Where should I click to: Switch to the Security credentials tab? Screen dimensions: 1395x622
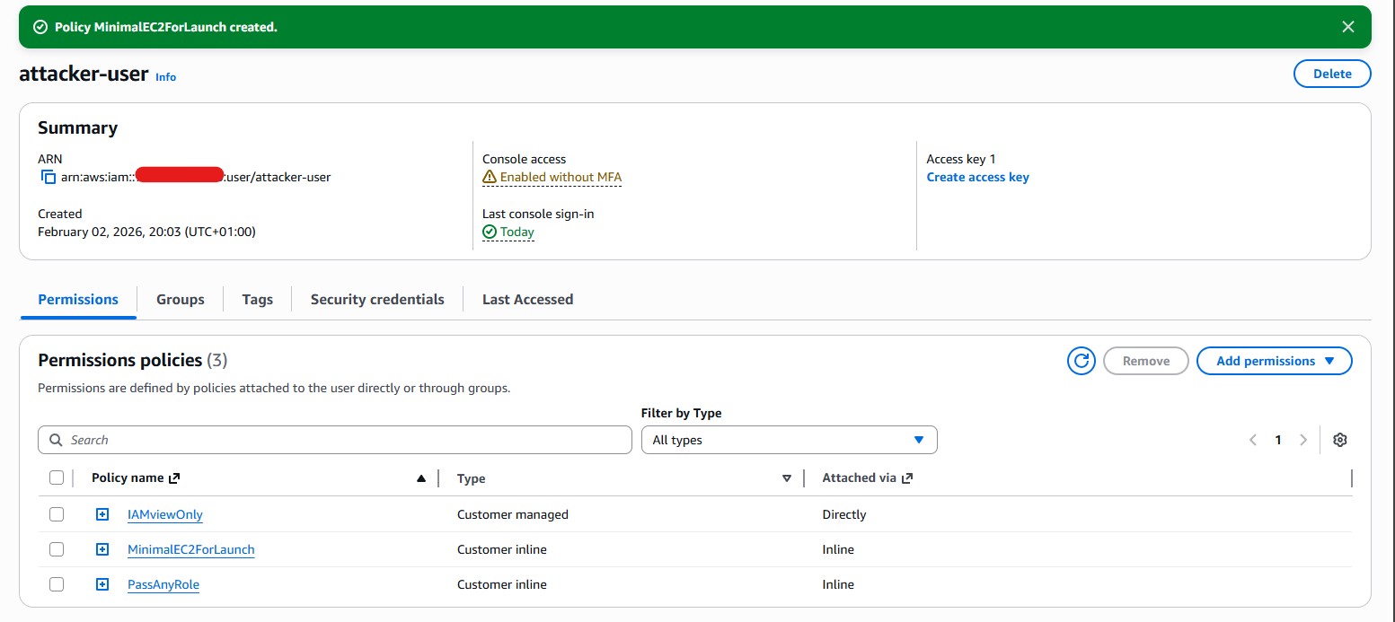pos(377,300)
